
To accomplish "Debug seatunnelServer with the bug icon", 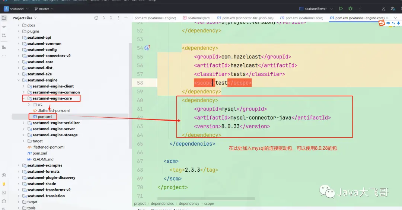I will [x=351, y=9].
